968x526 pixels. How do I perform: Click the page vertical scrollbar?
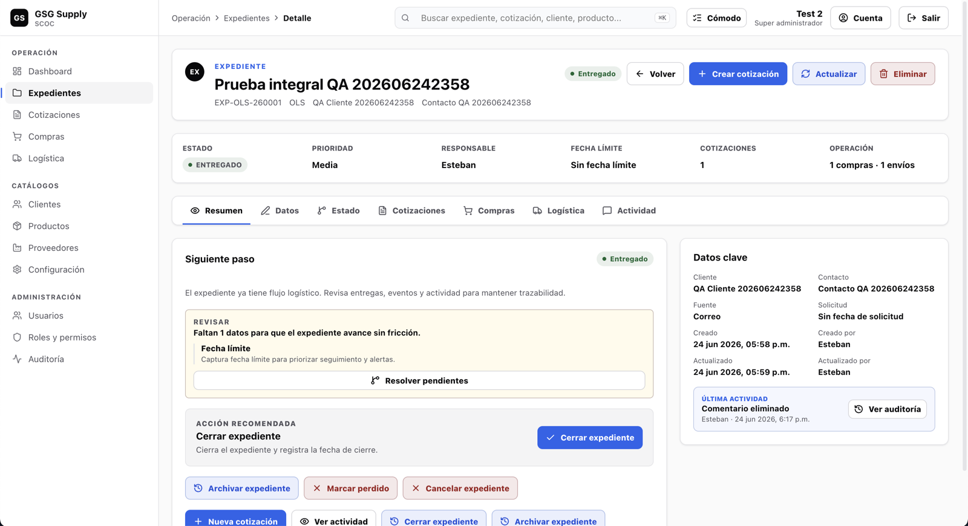[x=965, y=242]
